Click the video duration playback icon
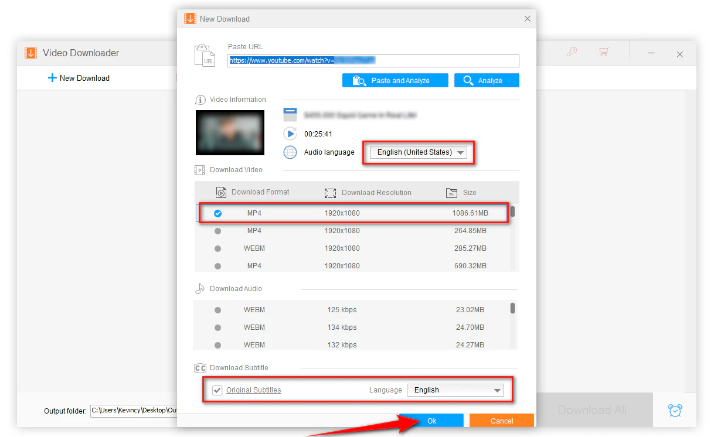Image resolution: width=714 pixels, height=437 pixels. tap(290, 134)
